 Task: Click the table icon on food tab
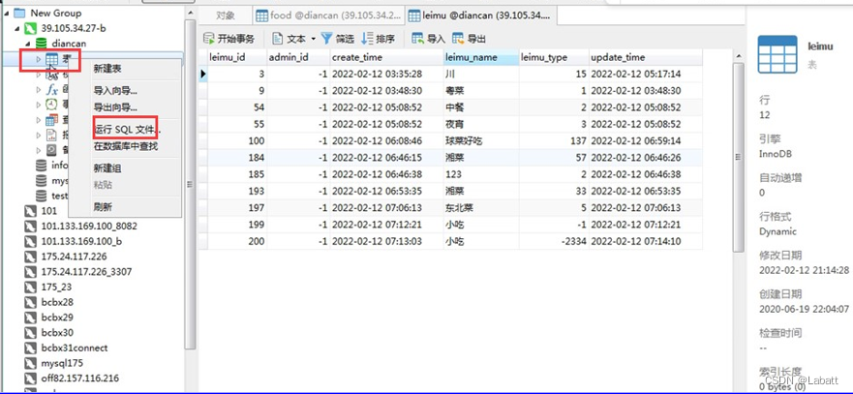(262, 15)
